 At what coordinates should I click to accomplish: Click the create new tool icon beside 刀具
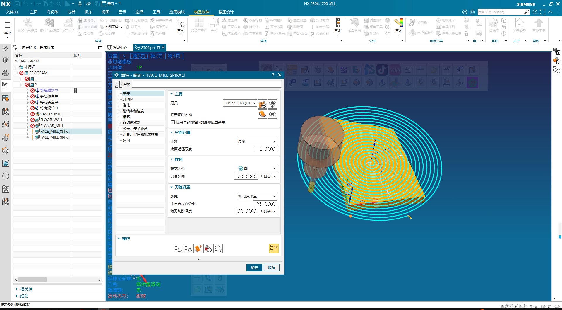click(x=263, y=104)
